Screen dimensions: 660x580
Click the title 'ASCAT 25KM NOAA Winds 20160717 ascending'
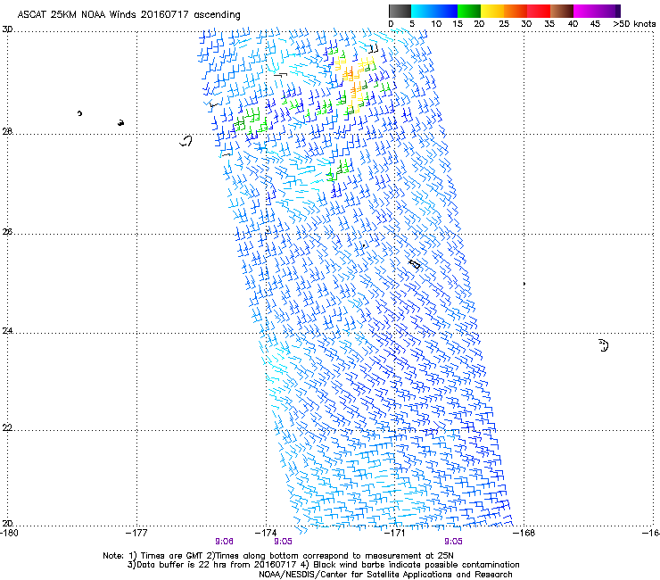coord(128,15)
